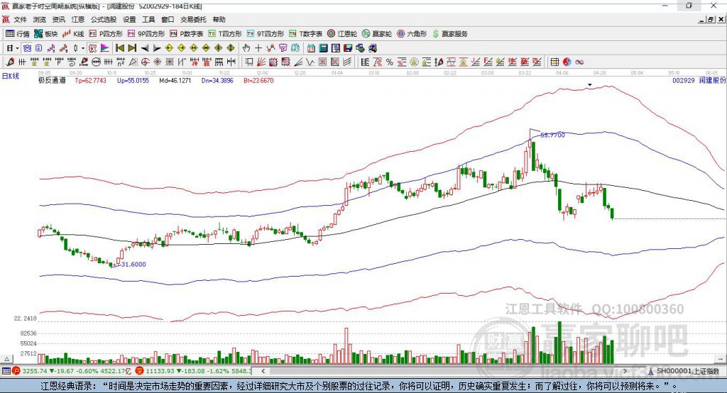This screenshot has height=393, width=727.
Task: Click the colored grid table icon
Action: click(554, 62)
